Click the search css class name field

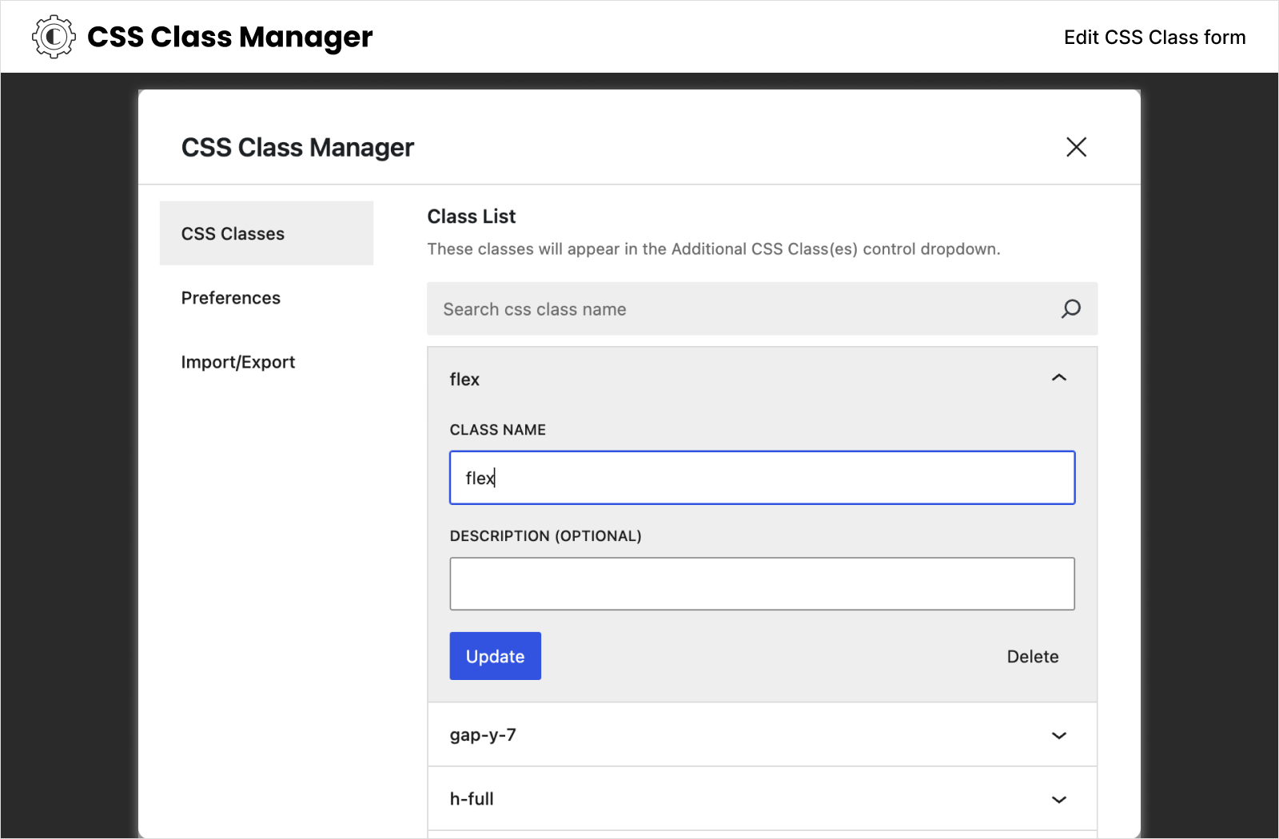tap(719, 309)
